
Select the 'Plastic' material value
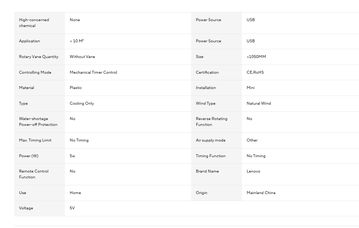(x=76, y=88)
